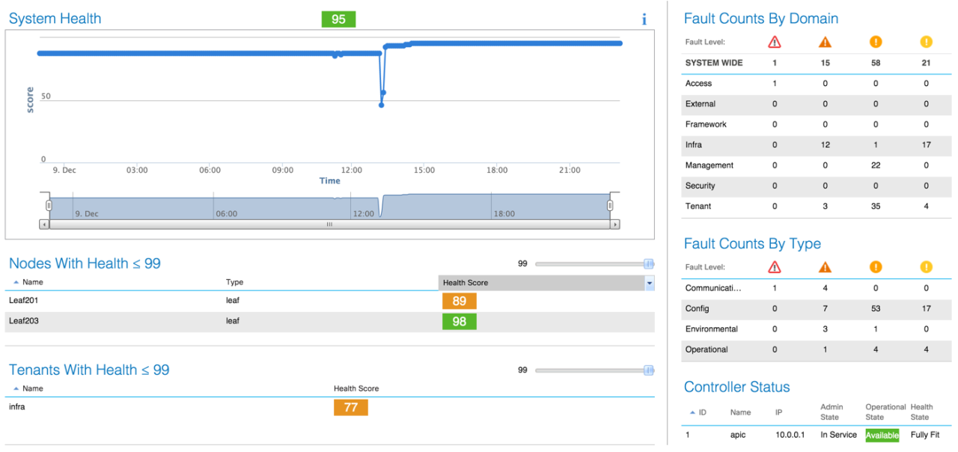The width and height of the screenshot is (958, 452).
Task: Click the green System Health score 95
Action: 338,19
